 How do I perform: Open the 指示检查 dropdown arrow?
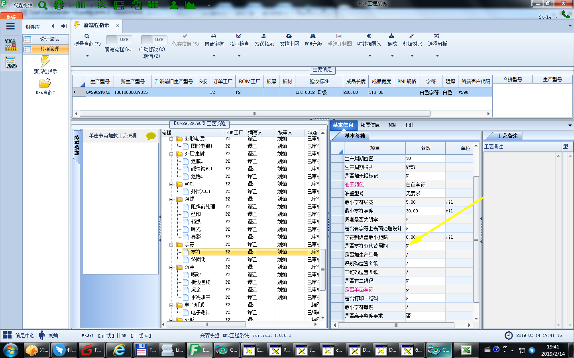point(239,56)
